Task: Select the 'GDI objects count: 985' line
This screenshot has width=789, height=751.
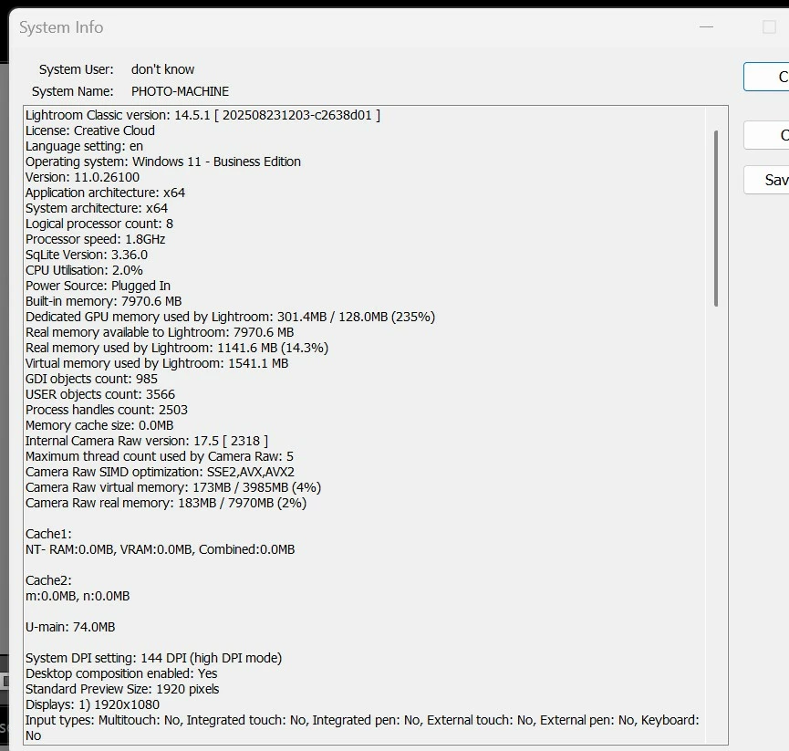Action: pos(91,379)
